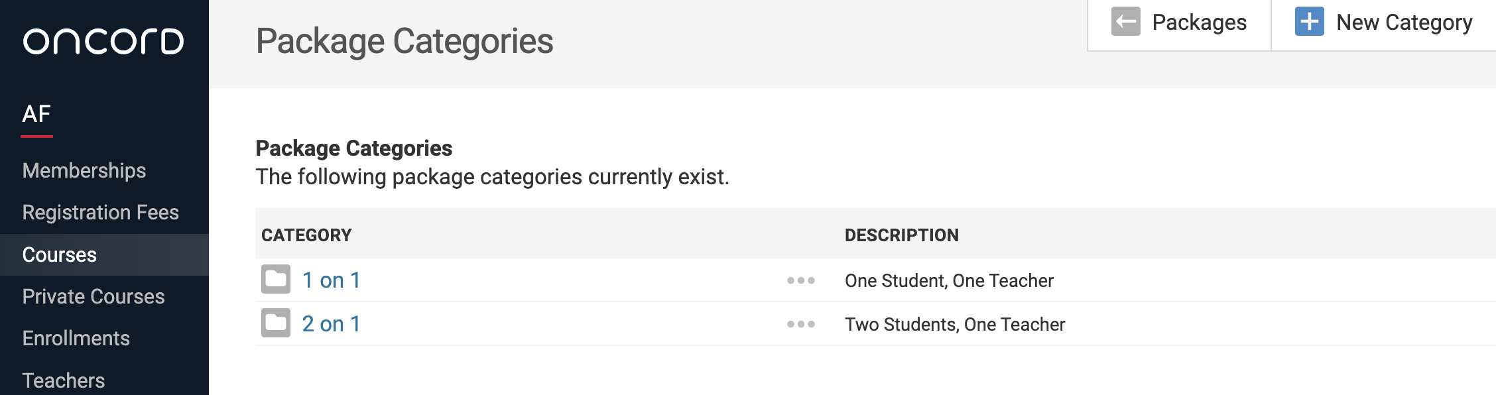Image resolution: width=1496 pixels, height=395 pixels.
Task: Open Registration Fees in the sidebar
Action: point(101,212)
